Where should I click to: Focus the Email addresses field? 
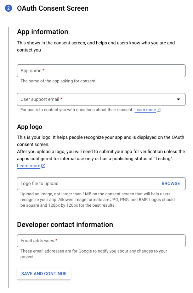pos(101,241)
